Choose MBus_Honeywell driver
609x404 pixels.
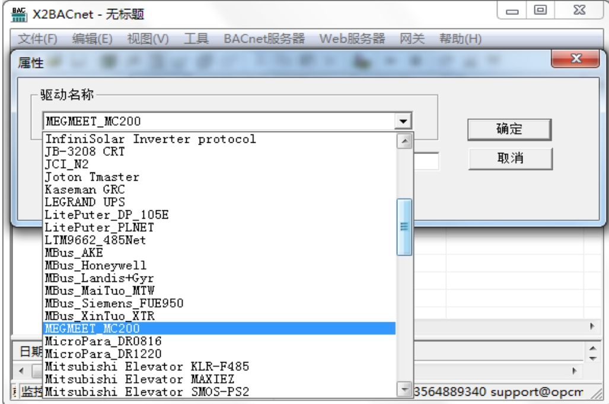pos(219,265)
